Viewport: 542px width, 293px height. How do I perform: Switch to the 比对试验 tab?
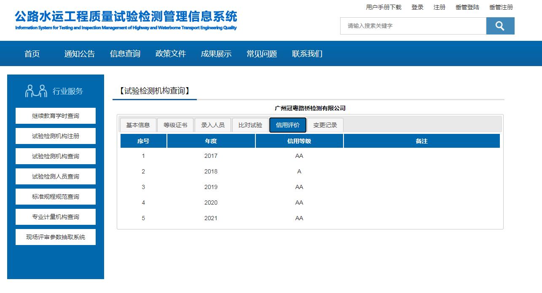click(x=250, y=125)
